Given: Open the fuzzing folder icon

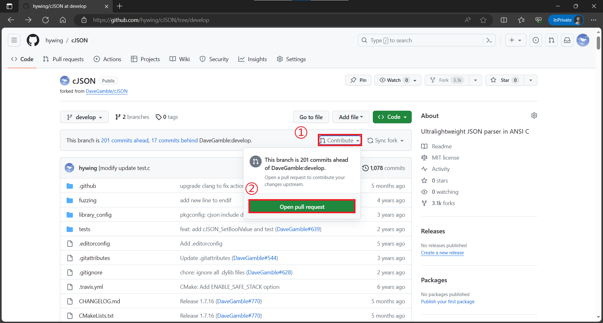Looking at the screenshot, I should coord(70,200).
